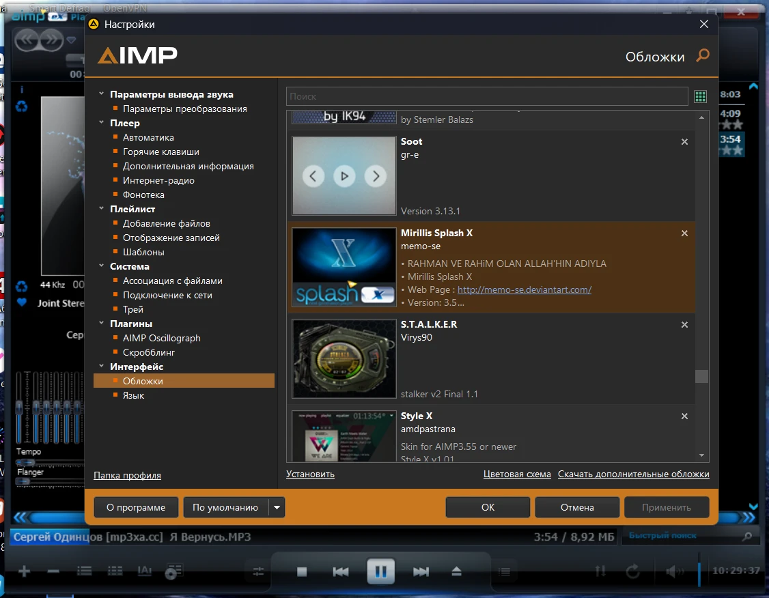
Task: Switch skin list to grid view
Action: click(x=700, y=97)
